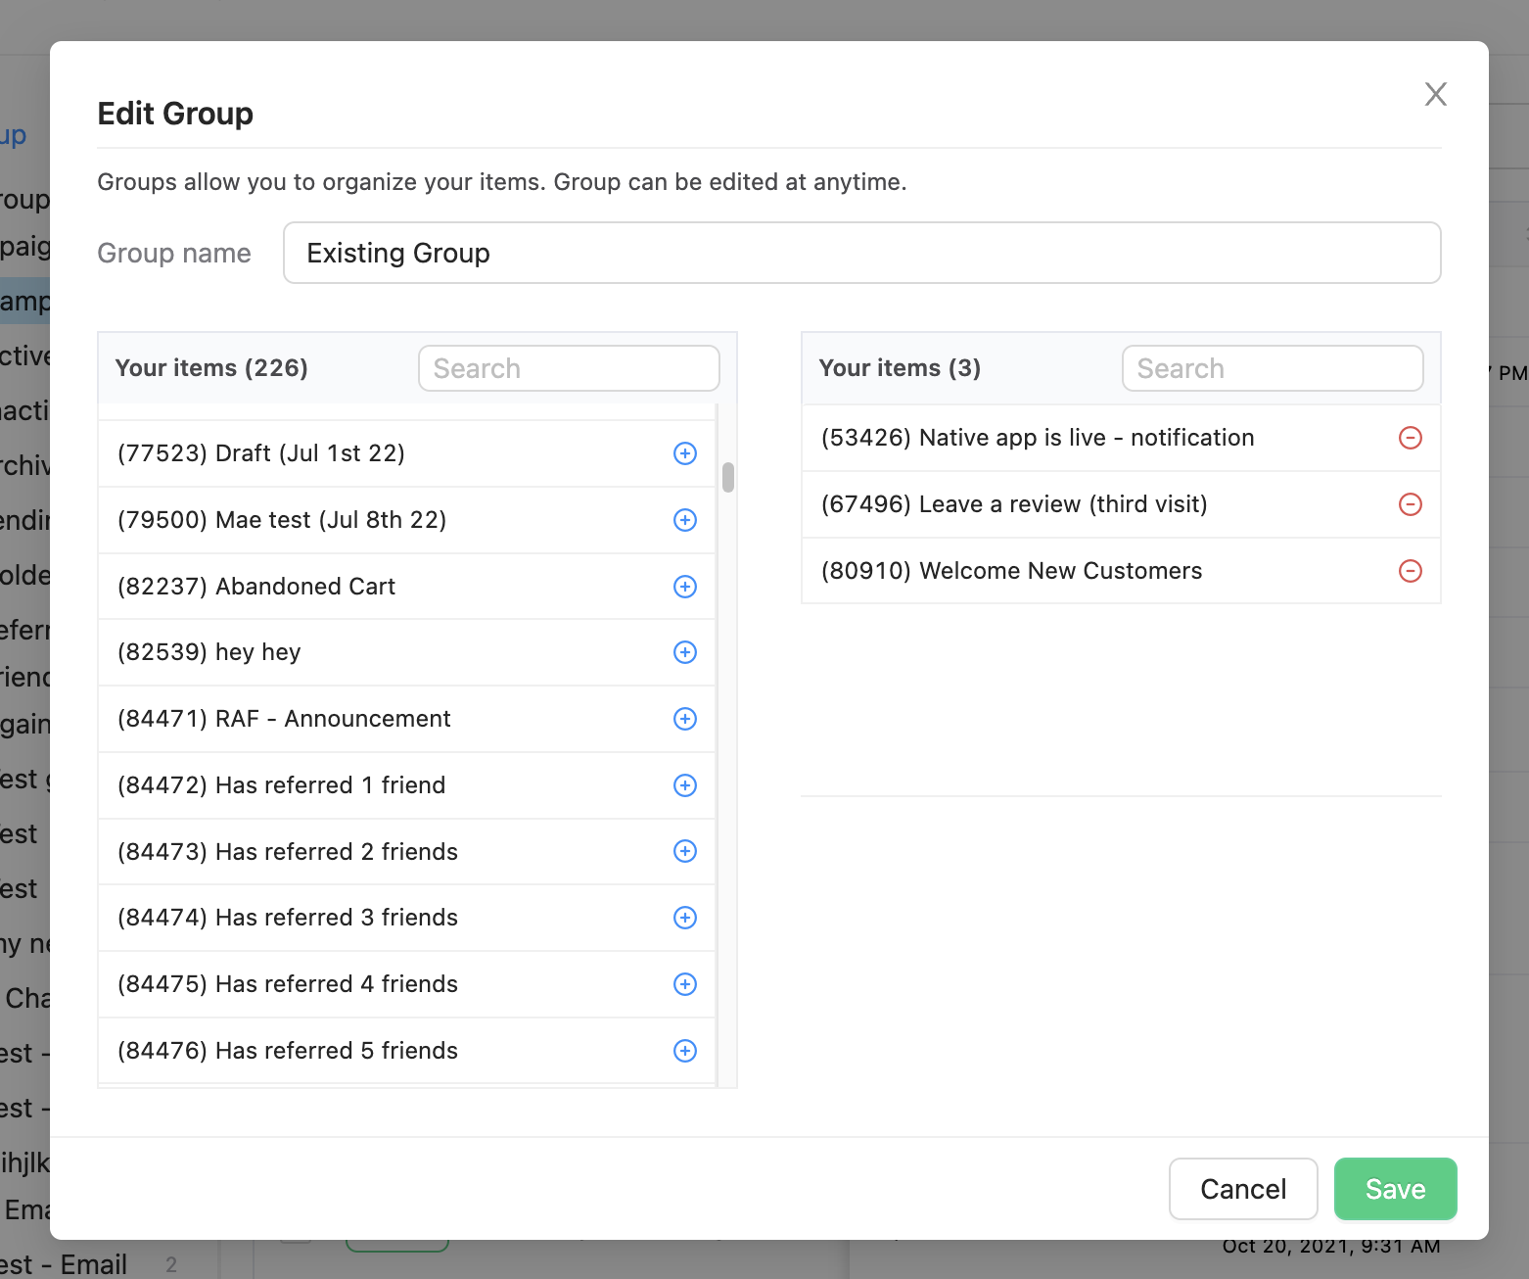This screenshot has height=1279, width=1529.
Task: Click the search box for Your items (3)
Action: [x=1272, y=368]
